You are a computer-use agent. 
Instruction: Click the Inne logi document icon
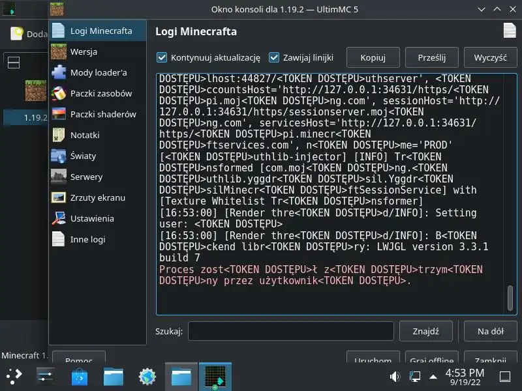click(59, 239)
